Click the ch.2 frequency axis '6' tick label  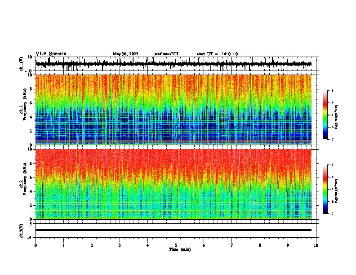point(31,177)
